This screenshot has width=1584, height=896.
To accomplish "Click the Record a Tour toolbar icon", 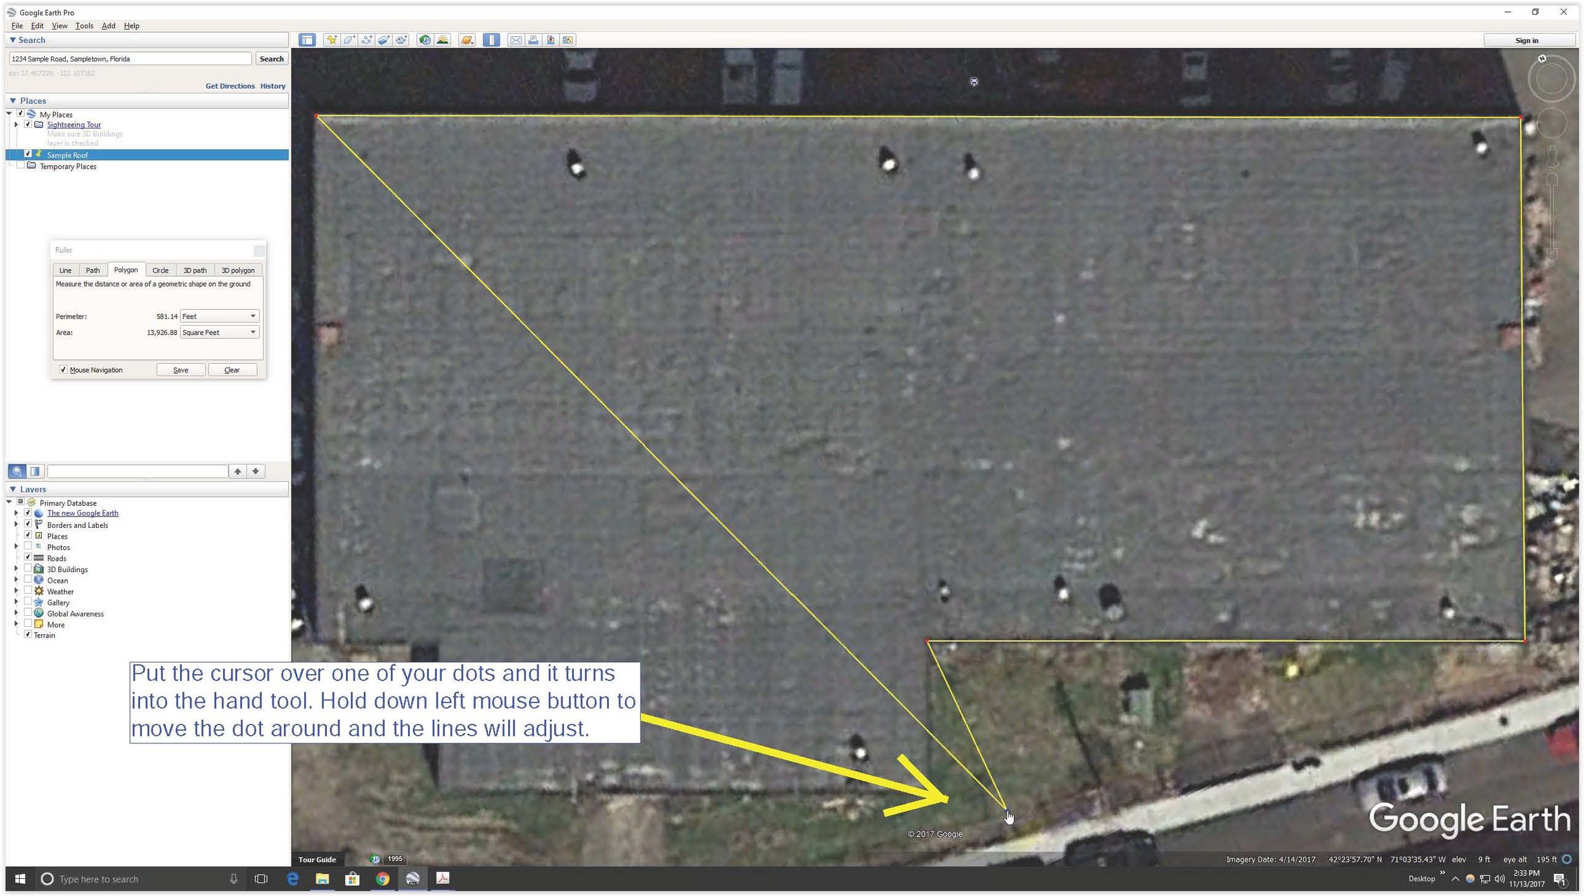I will pos(402,40).
